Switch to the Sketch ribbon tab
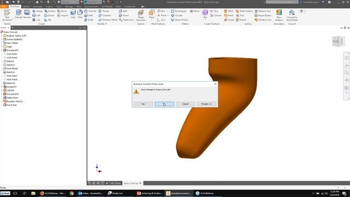This screenshot has height=197, width=350. coord(26,7)
